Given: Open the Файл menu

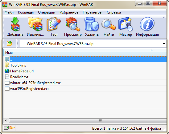Looking at the screenshot, I should pyautogui.click(x=9, y=12).
